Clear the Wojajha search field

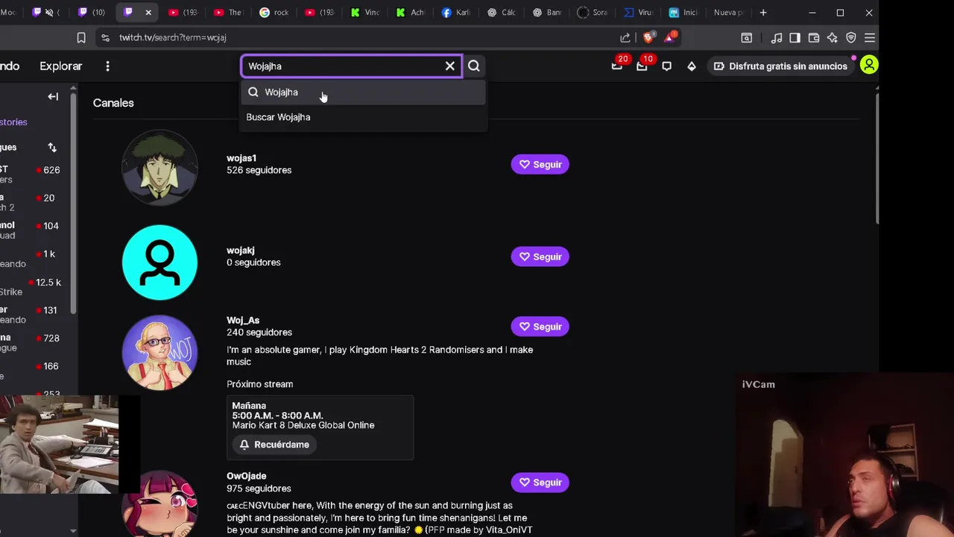450,66
